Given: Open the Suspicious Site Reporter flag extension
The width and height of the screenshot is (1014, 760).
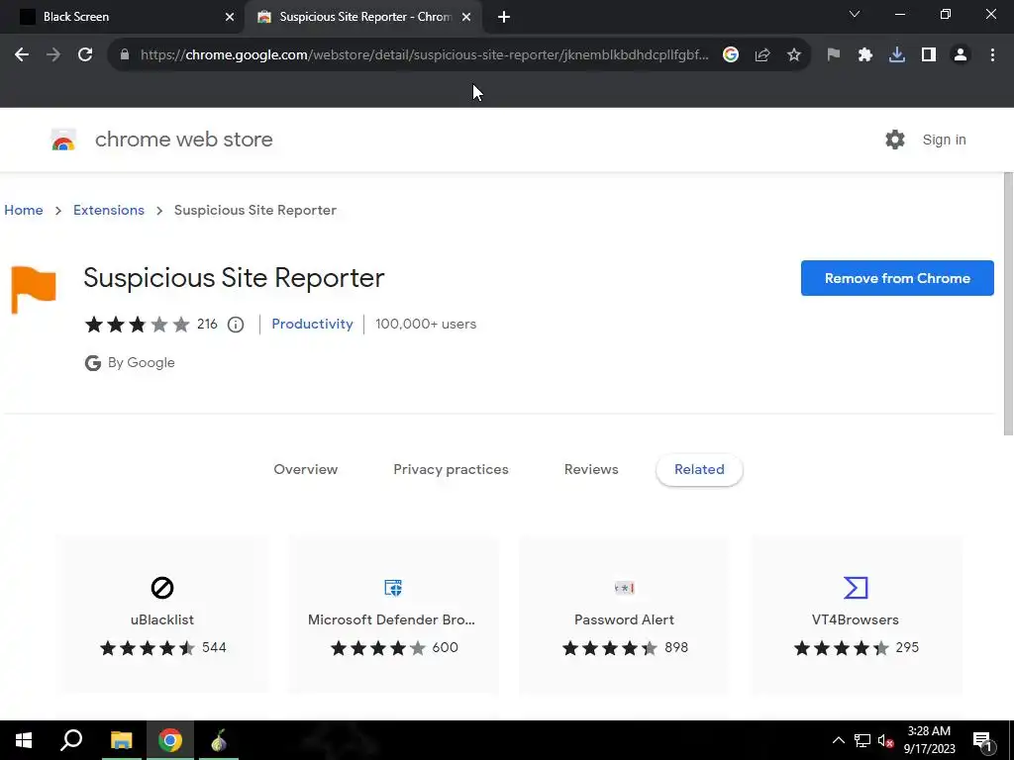Looking at the screenshot, I should pos(833,55).
